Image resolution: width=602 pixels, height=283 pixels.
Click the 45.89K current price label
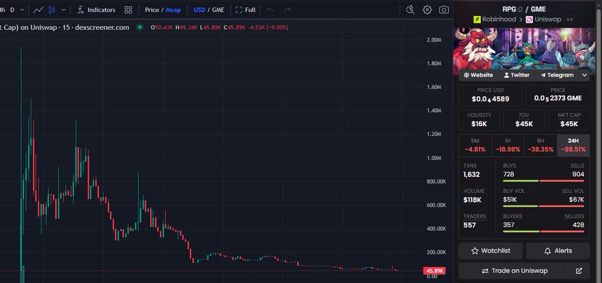pos(434,271)
